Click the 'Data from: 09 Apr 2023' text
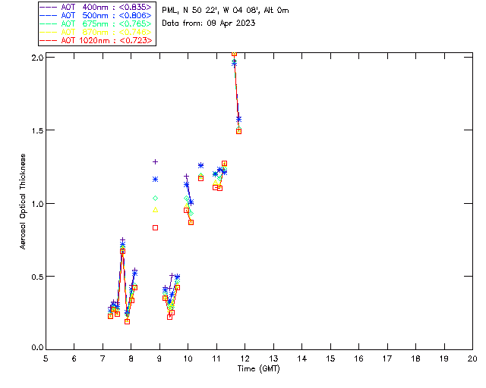Screen dimensions: 486x388 [x=209, y=23]
